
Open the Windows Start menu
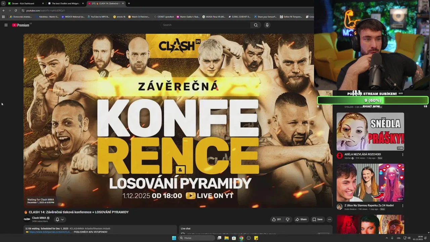pyautogui.click(x=174, y=238)
